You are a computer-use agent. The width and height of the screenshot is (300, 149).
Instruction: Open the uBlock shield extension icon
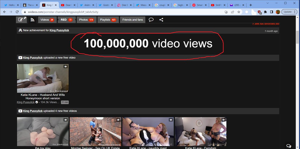coord(259,12)
